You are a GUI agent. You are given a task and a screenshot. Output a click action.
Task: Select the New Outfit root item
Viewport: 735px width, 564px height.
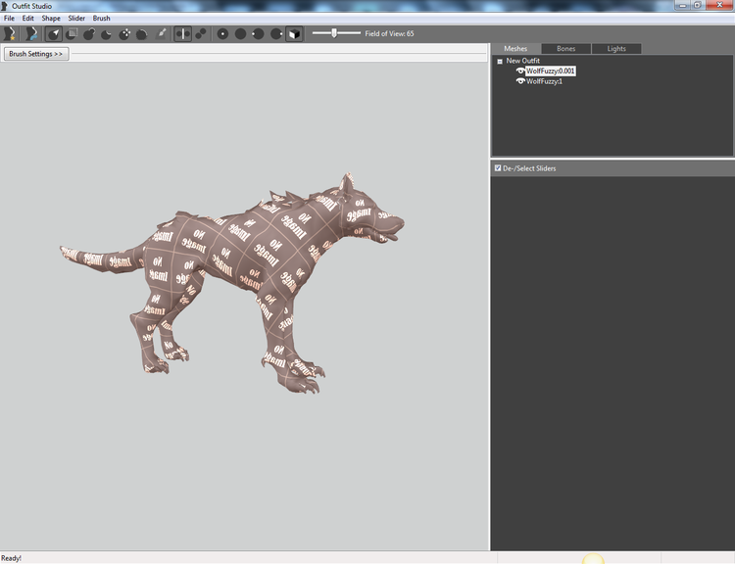pyautogui.click(x=522, y=61)
